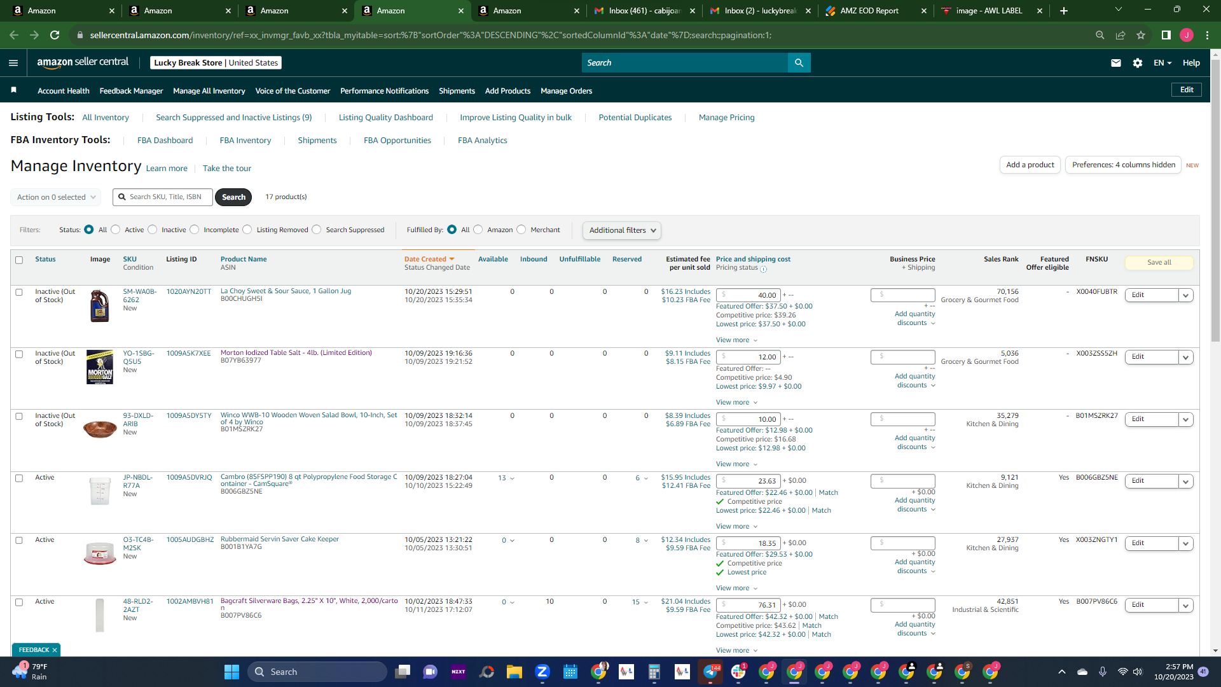
Task: Open Telegram from the taskbar
Action: (x=710, y=672)
